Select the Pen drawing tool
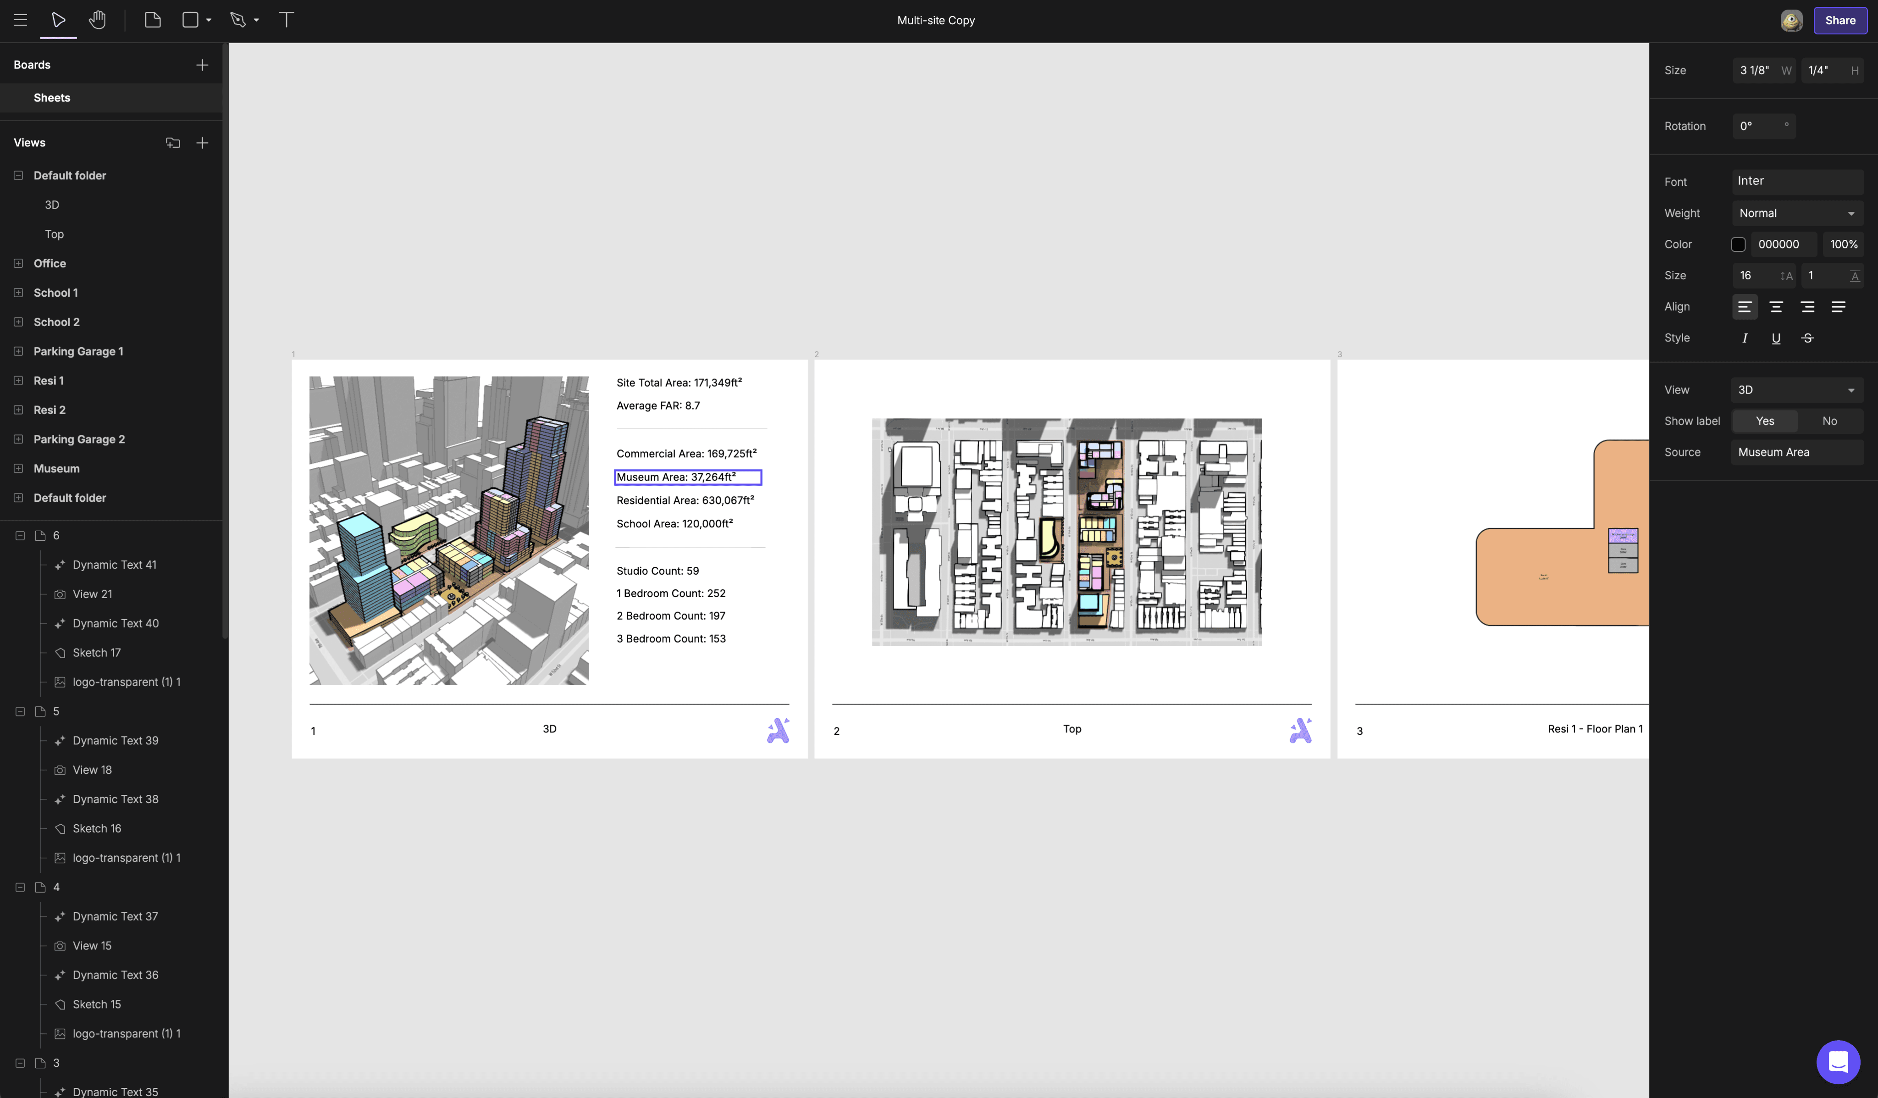Viewport: 1878px width, 1098px height. click(238, 20)
